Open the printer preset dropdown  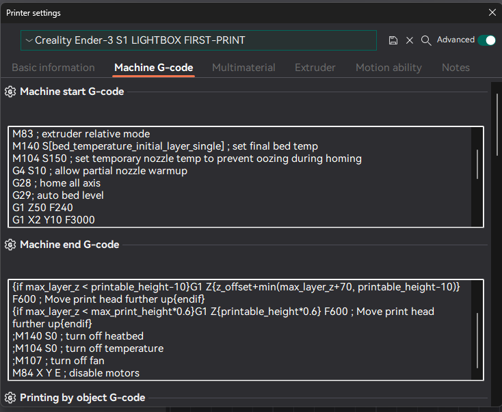(x=198, y=40)
